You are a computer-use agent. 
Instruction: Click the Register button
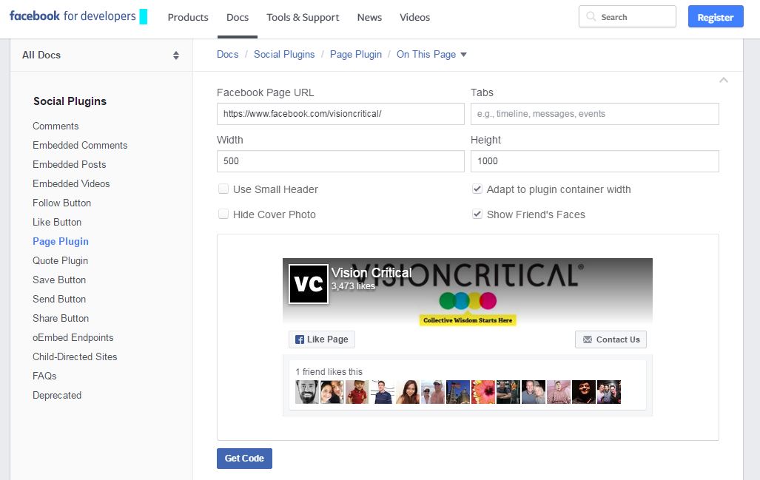716,17
